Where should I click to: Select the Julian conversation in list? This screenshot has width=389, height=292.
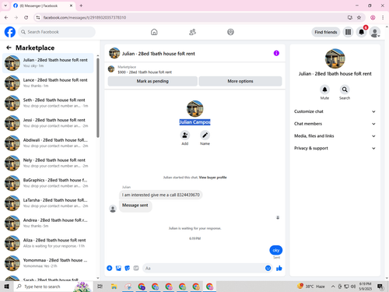tap(48, 63)
